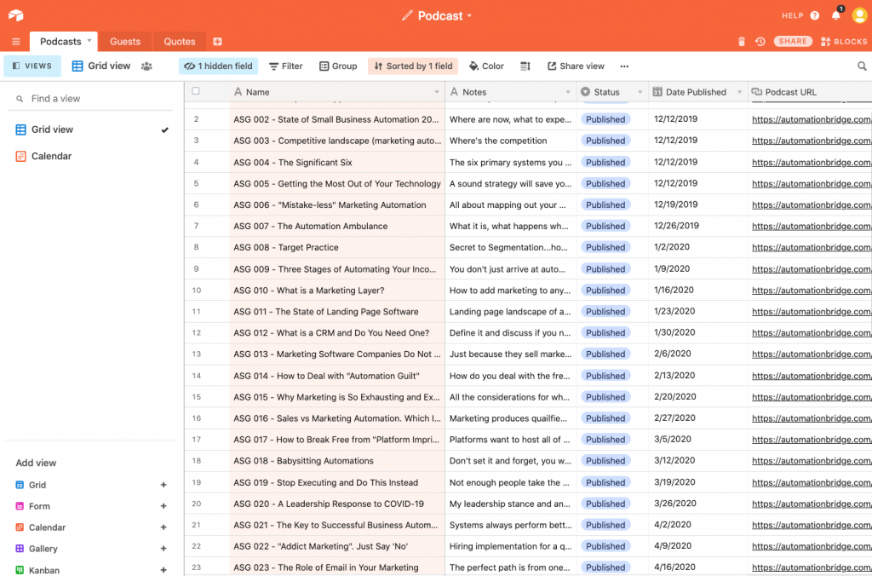Add a new Calendar view with plus
872x576 pixels.
point(163,527)
